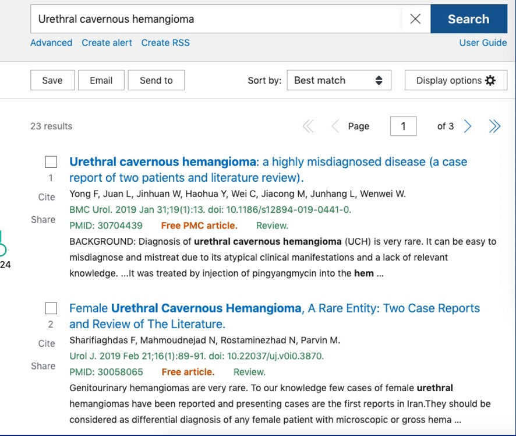Viewport: 516px width, 436px height.
Task: Go to the previous results page arrow
Action: coord(335,126)
